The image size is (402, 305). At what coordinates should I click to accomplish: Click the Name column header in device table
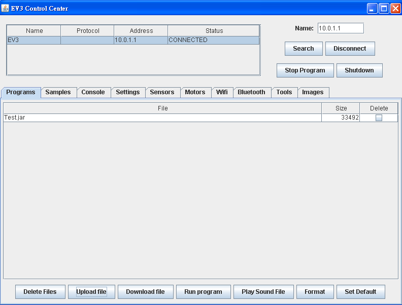pos(34,31)
